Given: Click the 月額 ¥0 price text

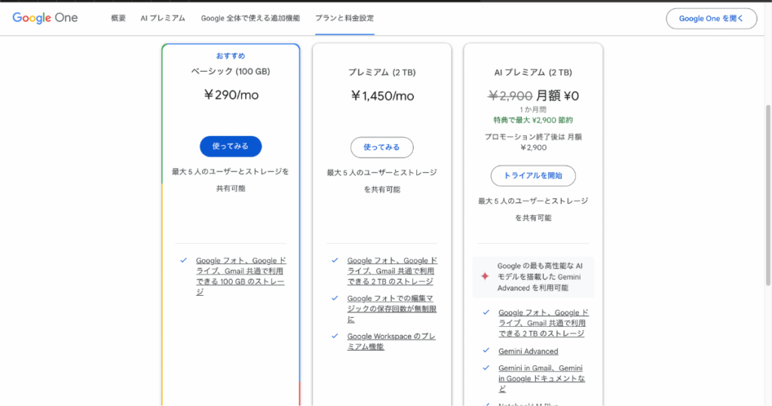Looking at the screenshot, I should 557,96.
